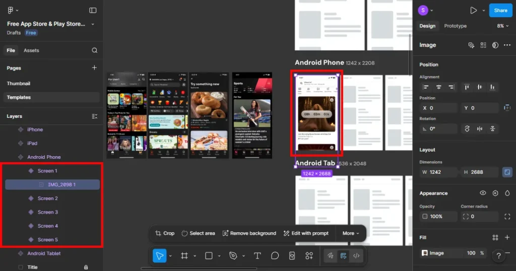This screenshot has width=516, height=271.
Task: Select the Move tool in the toolbar
Action: click(x=160, y=255)
